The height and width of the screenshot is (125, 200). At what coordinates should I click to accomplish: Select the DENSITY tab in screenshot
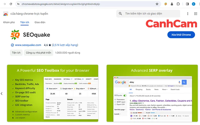(x=89, y=79)
